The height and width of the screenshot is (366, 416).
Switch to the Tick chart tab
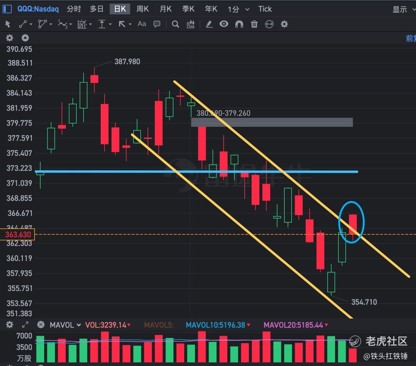(x=265, y=9)
